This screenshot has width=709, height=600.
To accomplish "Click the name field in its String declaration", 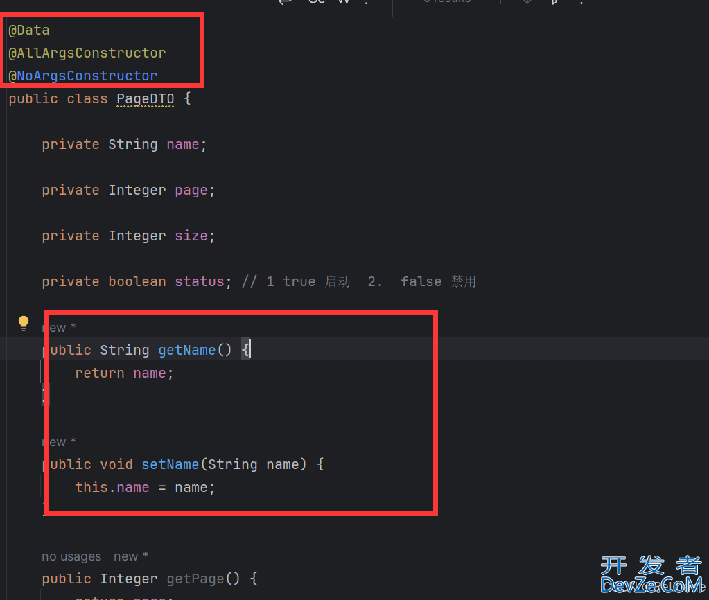I will pyautogui.click(x=182, y=145).
